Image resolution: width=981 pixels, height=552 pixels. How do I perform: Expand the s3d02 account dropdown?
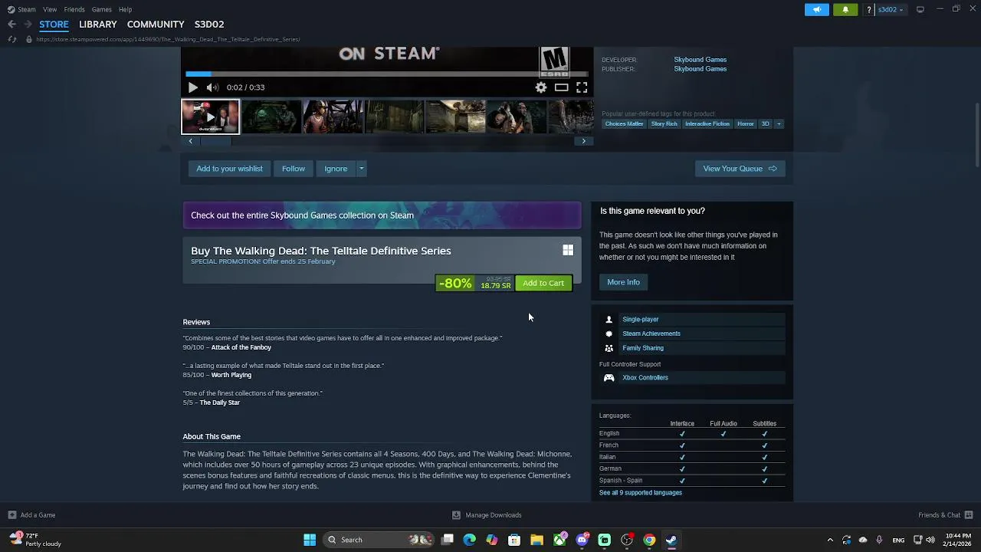pos(890,9)
